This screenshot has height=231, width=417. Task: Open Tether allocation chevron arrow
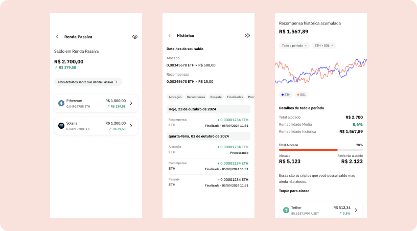pyautogui.click(x=356, y=210)
